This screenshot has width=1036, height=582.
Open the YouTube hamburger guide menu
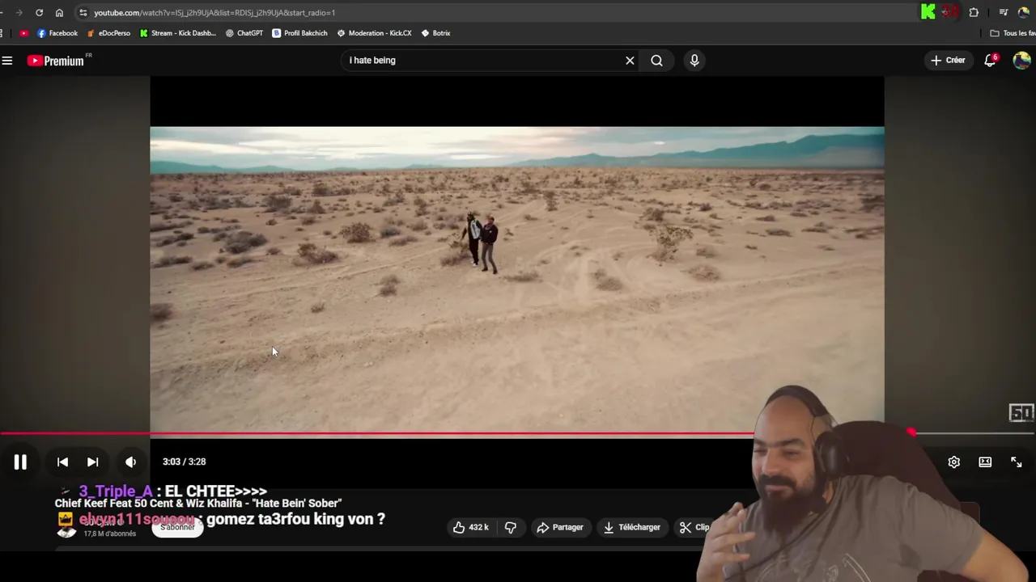[7, 61]
